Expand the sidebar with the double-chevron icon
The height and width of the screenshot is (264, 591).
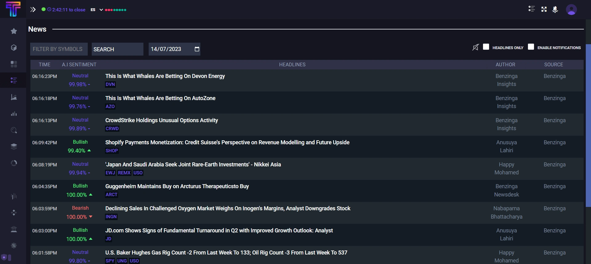pyautogui.click(x=33, y=10)
